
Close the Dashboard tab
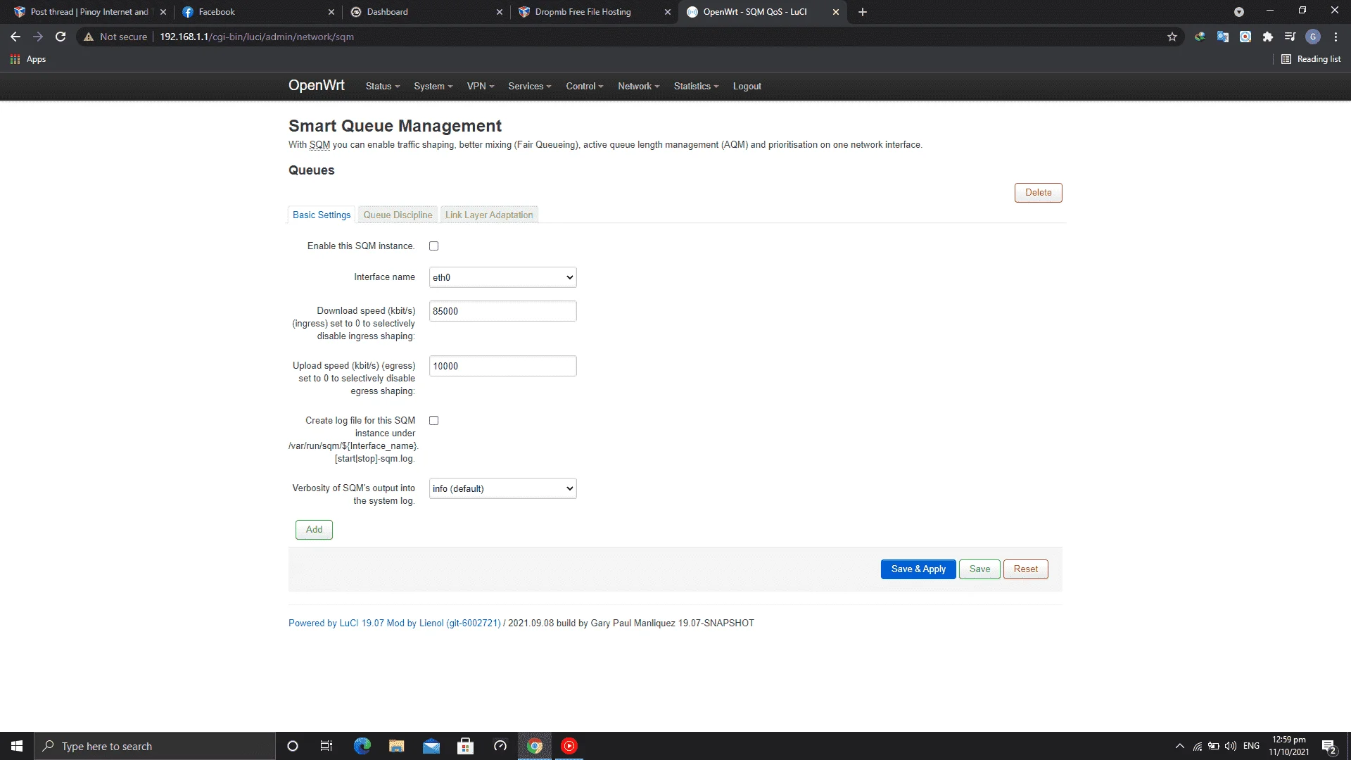[x=500, y=12]
